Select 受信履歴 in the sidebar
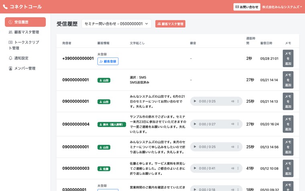The height and width of the screenshot is (191, 305). click(25, 22)
